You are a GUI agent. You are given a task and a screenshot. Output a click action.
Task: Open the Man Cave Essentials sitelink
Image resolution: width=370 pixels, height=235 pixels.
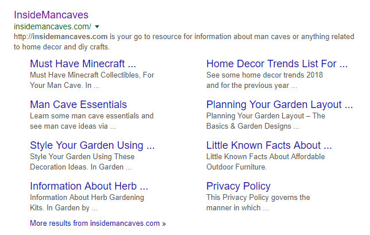78,105
